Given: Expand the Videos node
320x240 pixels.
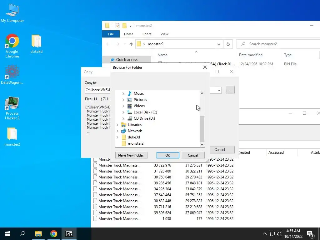Looking at the screenshot, I should [x=123, y=106].
